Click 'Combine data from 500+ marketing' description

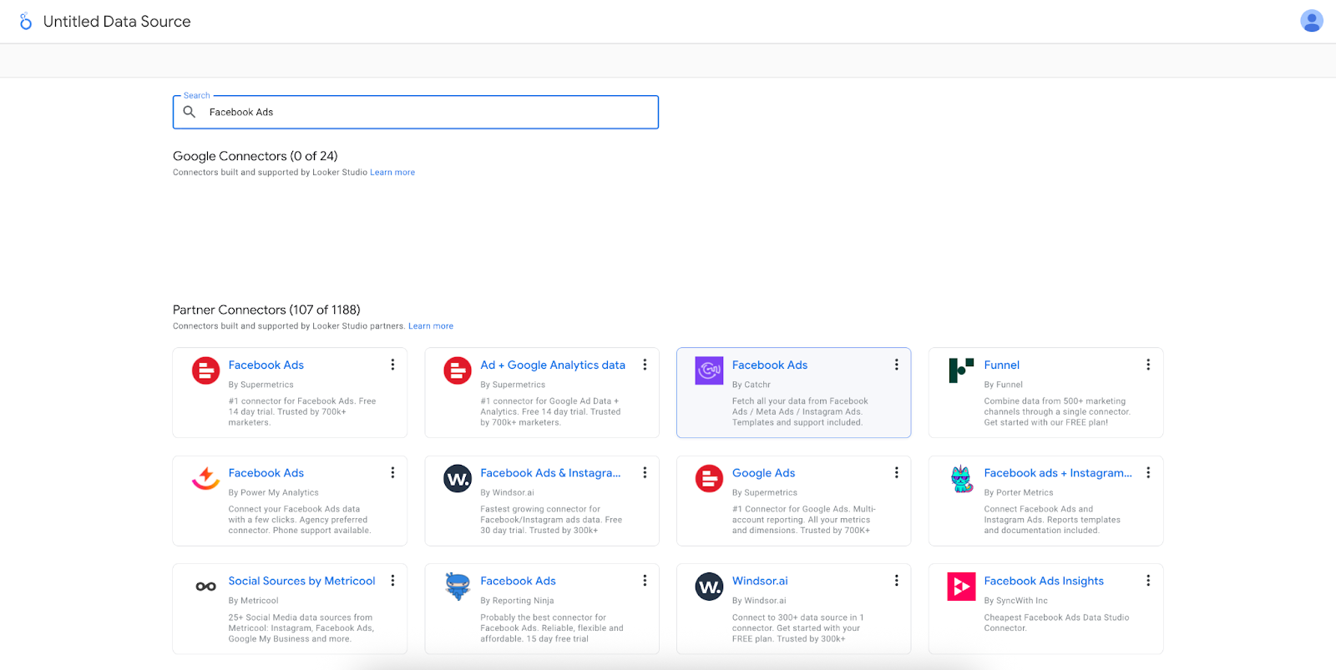[1057, 412]
